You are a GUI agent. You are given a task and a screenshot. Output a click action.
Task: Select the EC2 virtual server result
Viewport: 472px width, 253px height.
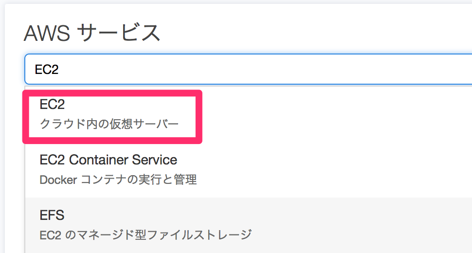[248, 114]
